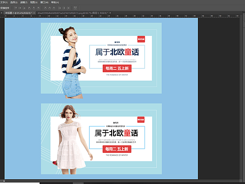Click the align left edges icon

[x=29, y=8]
